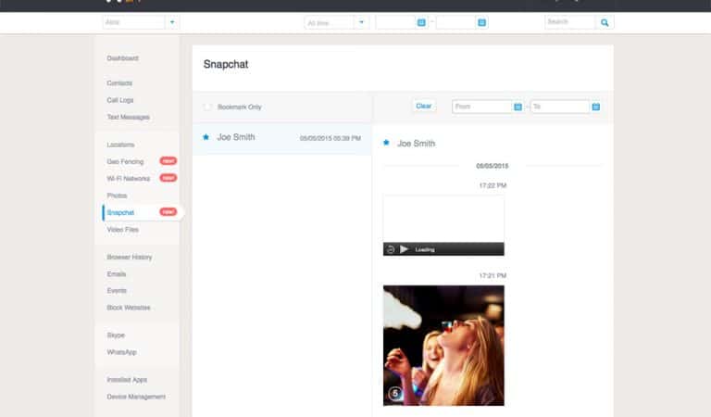Click the Clear button

(x=423, y=107)
